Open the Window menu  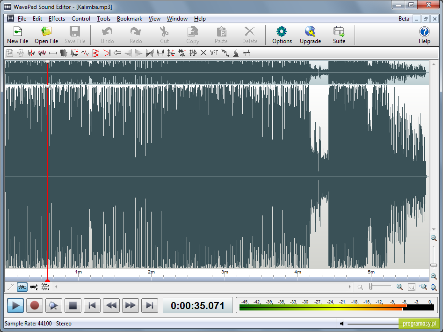(177, 19)
